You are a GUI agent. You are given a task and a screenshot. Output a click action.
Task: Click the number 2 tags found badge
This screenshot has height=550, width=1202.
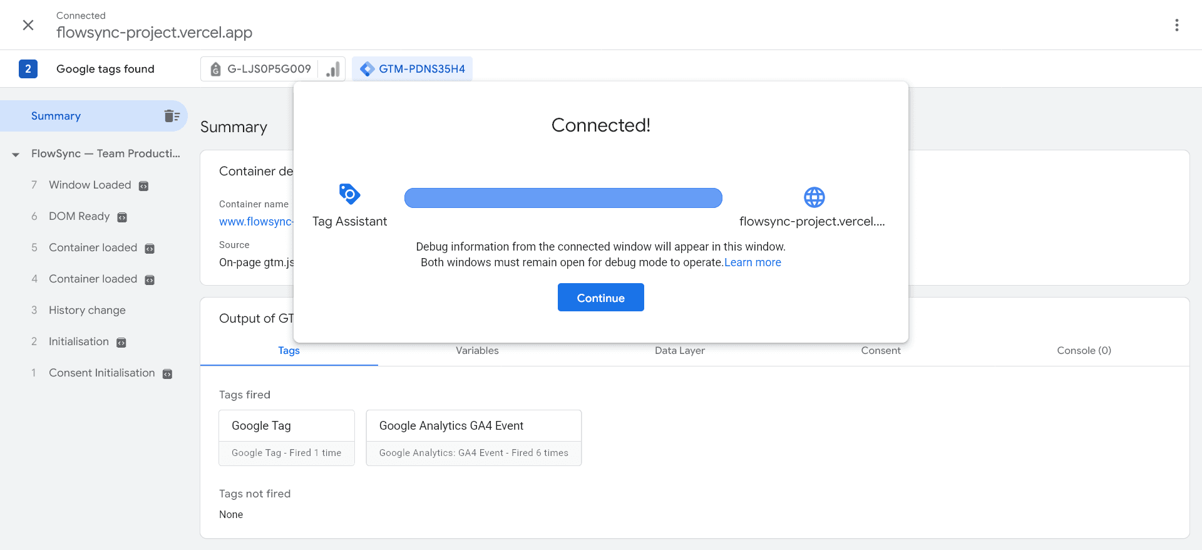[x=28, y=69]
